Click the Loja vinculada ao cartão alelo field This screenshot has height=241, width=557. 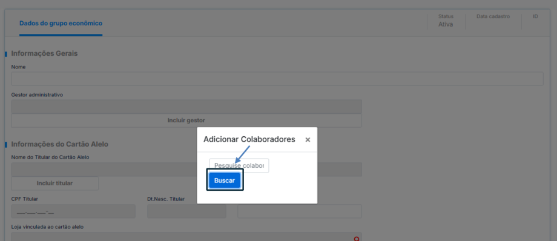[186, 237]
